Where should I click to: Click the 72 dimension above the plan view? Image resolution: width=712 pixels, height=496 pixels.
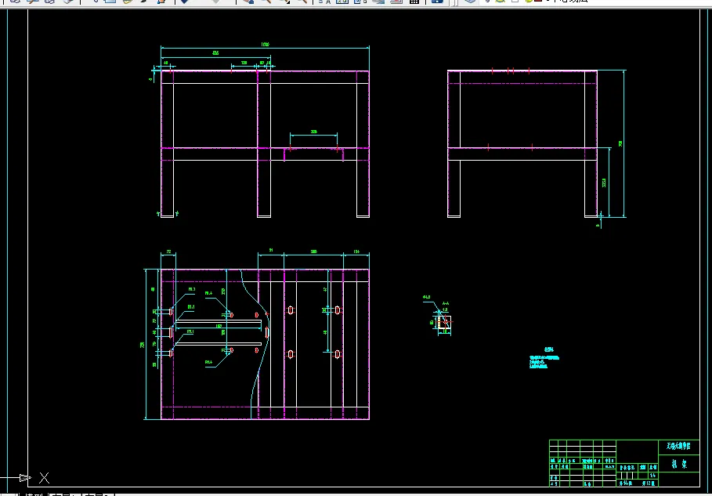168,252
